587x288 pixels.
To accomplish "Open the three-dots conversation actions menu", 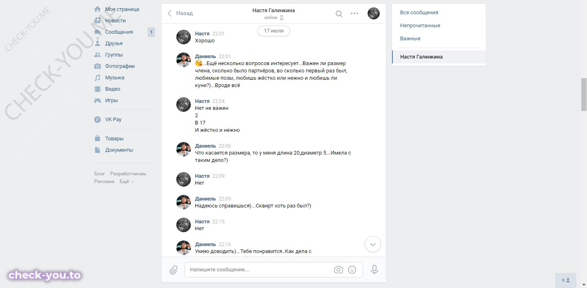I will coord(354,13).
